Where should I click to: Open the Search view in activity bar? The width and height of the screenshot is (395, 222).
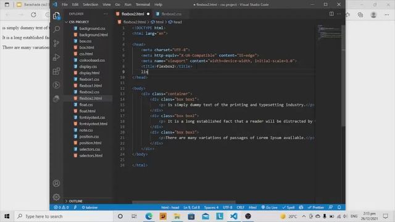tap(56, 29)
